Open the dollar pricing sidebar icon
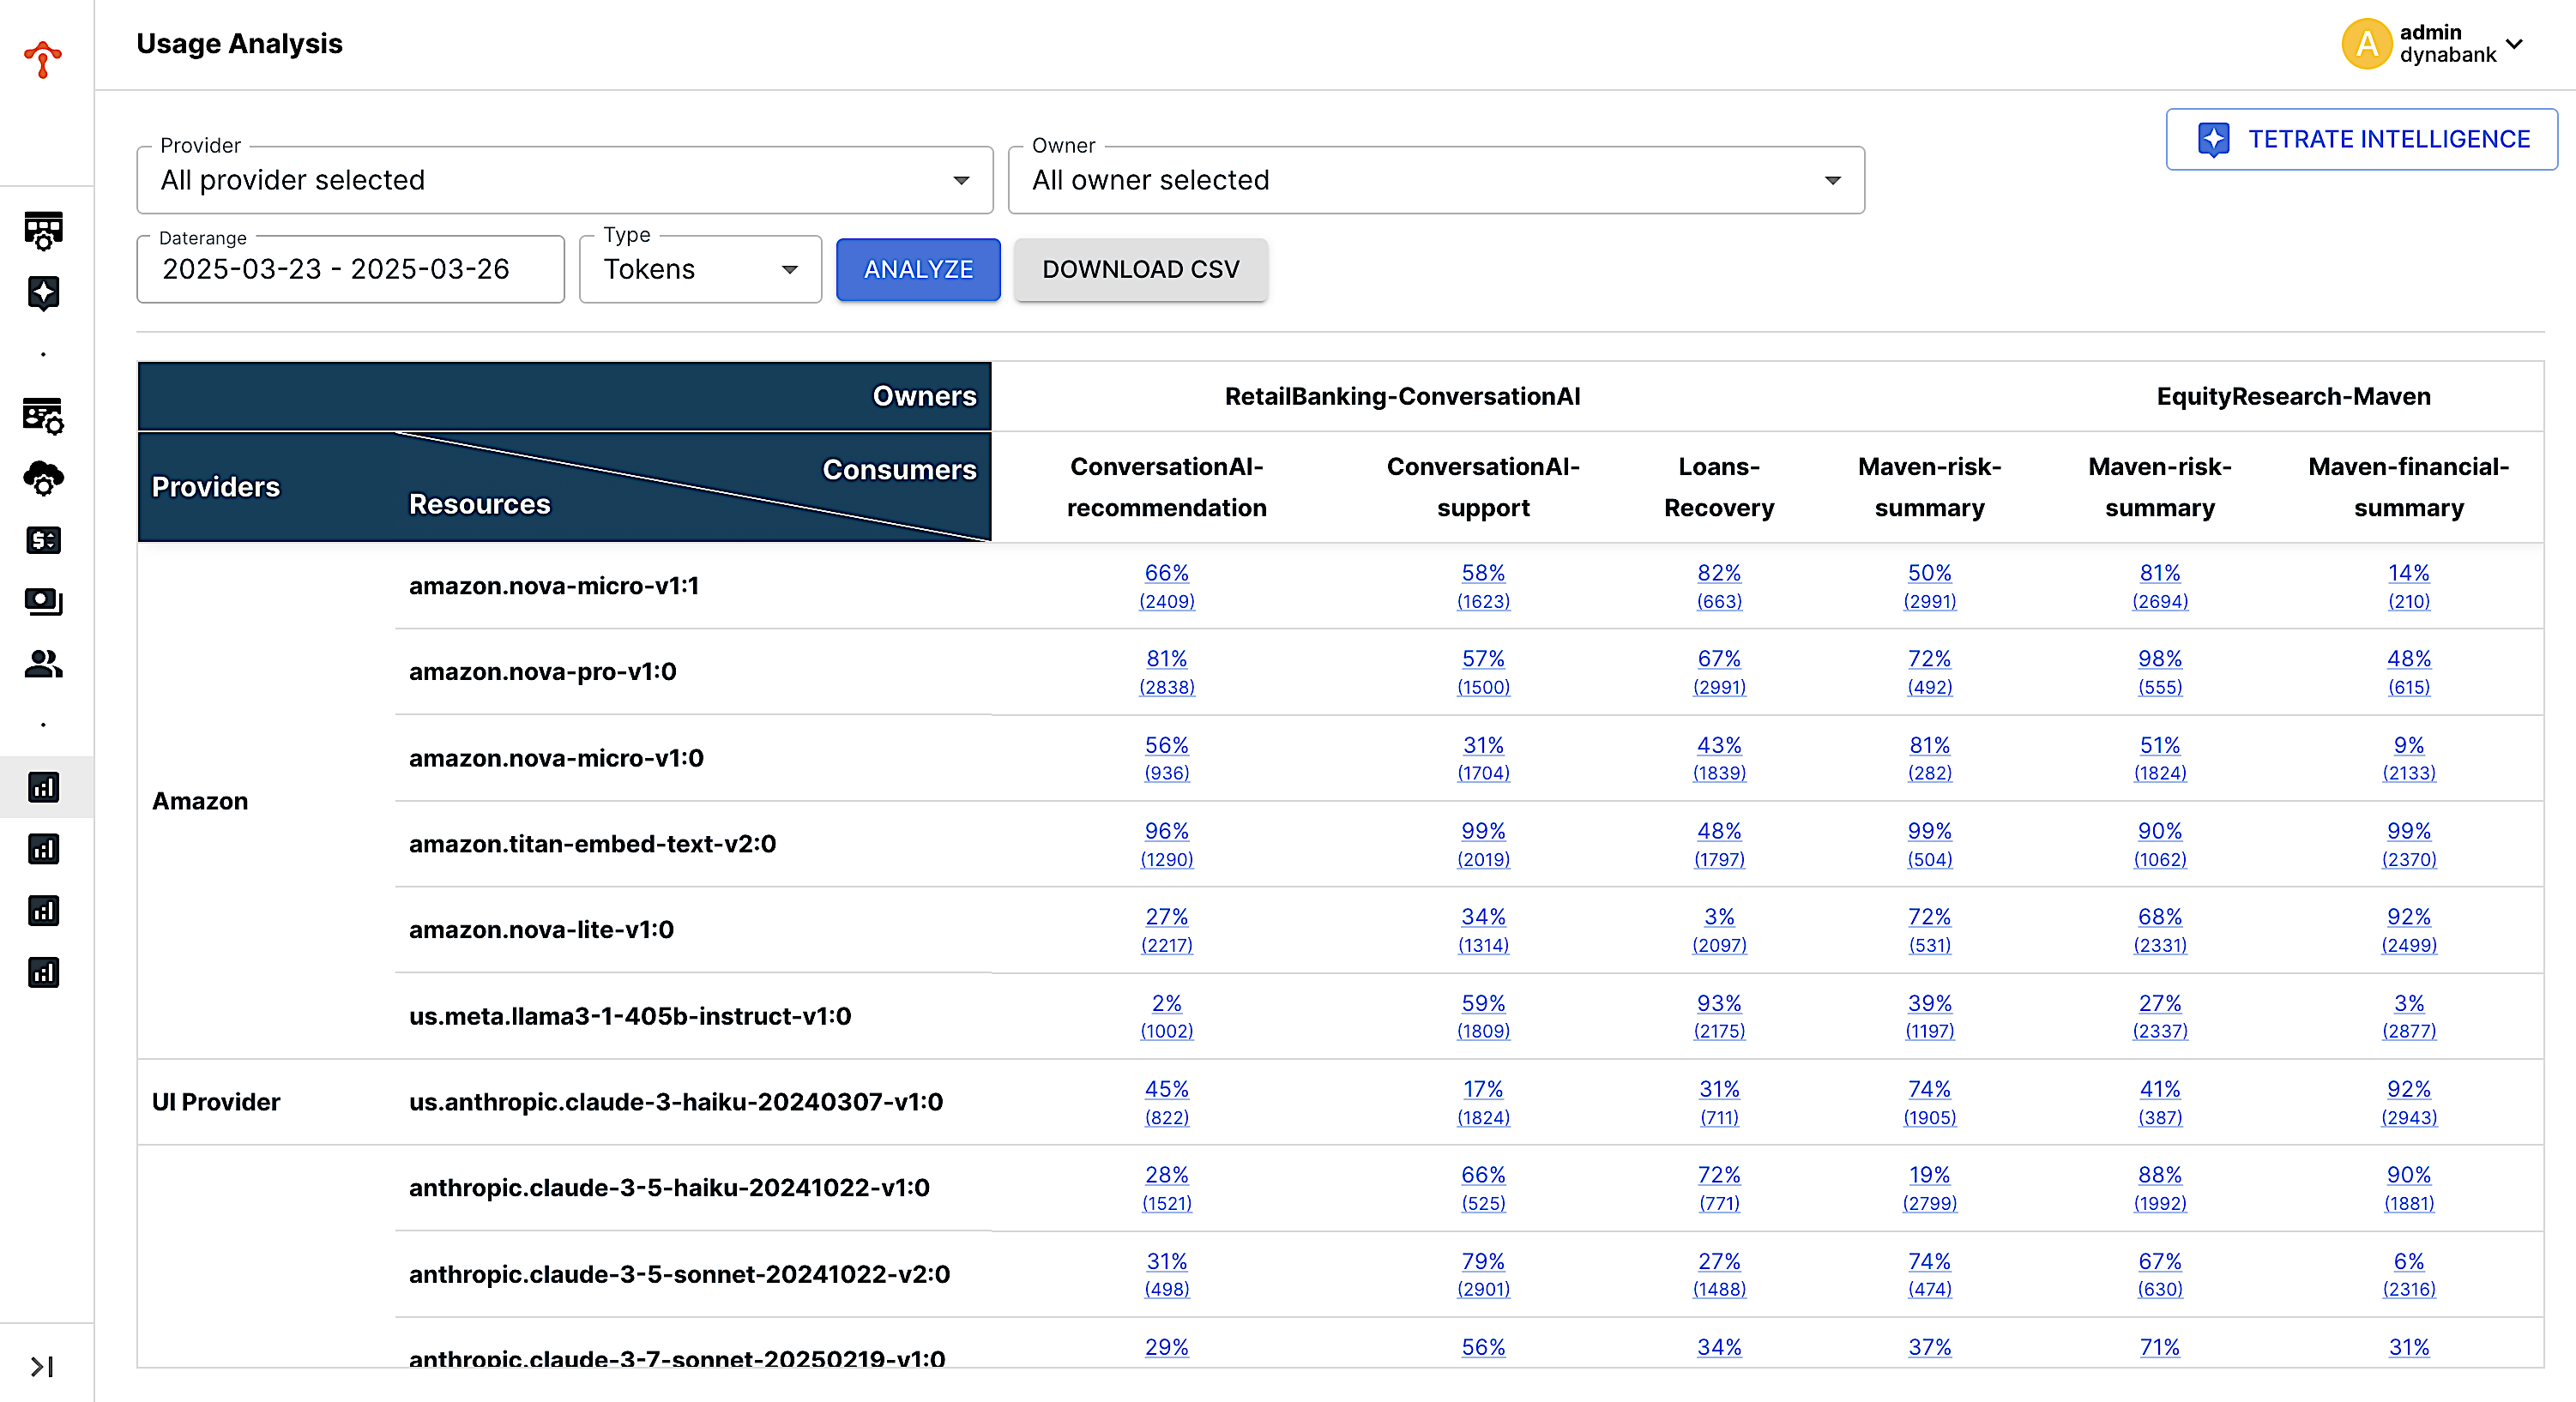This screenshot has width=2576, height=1402. pyautogui.click(x=43, y=540)
